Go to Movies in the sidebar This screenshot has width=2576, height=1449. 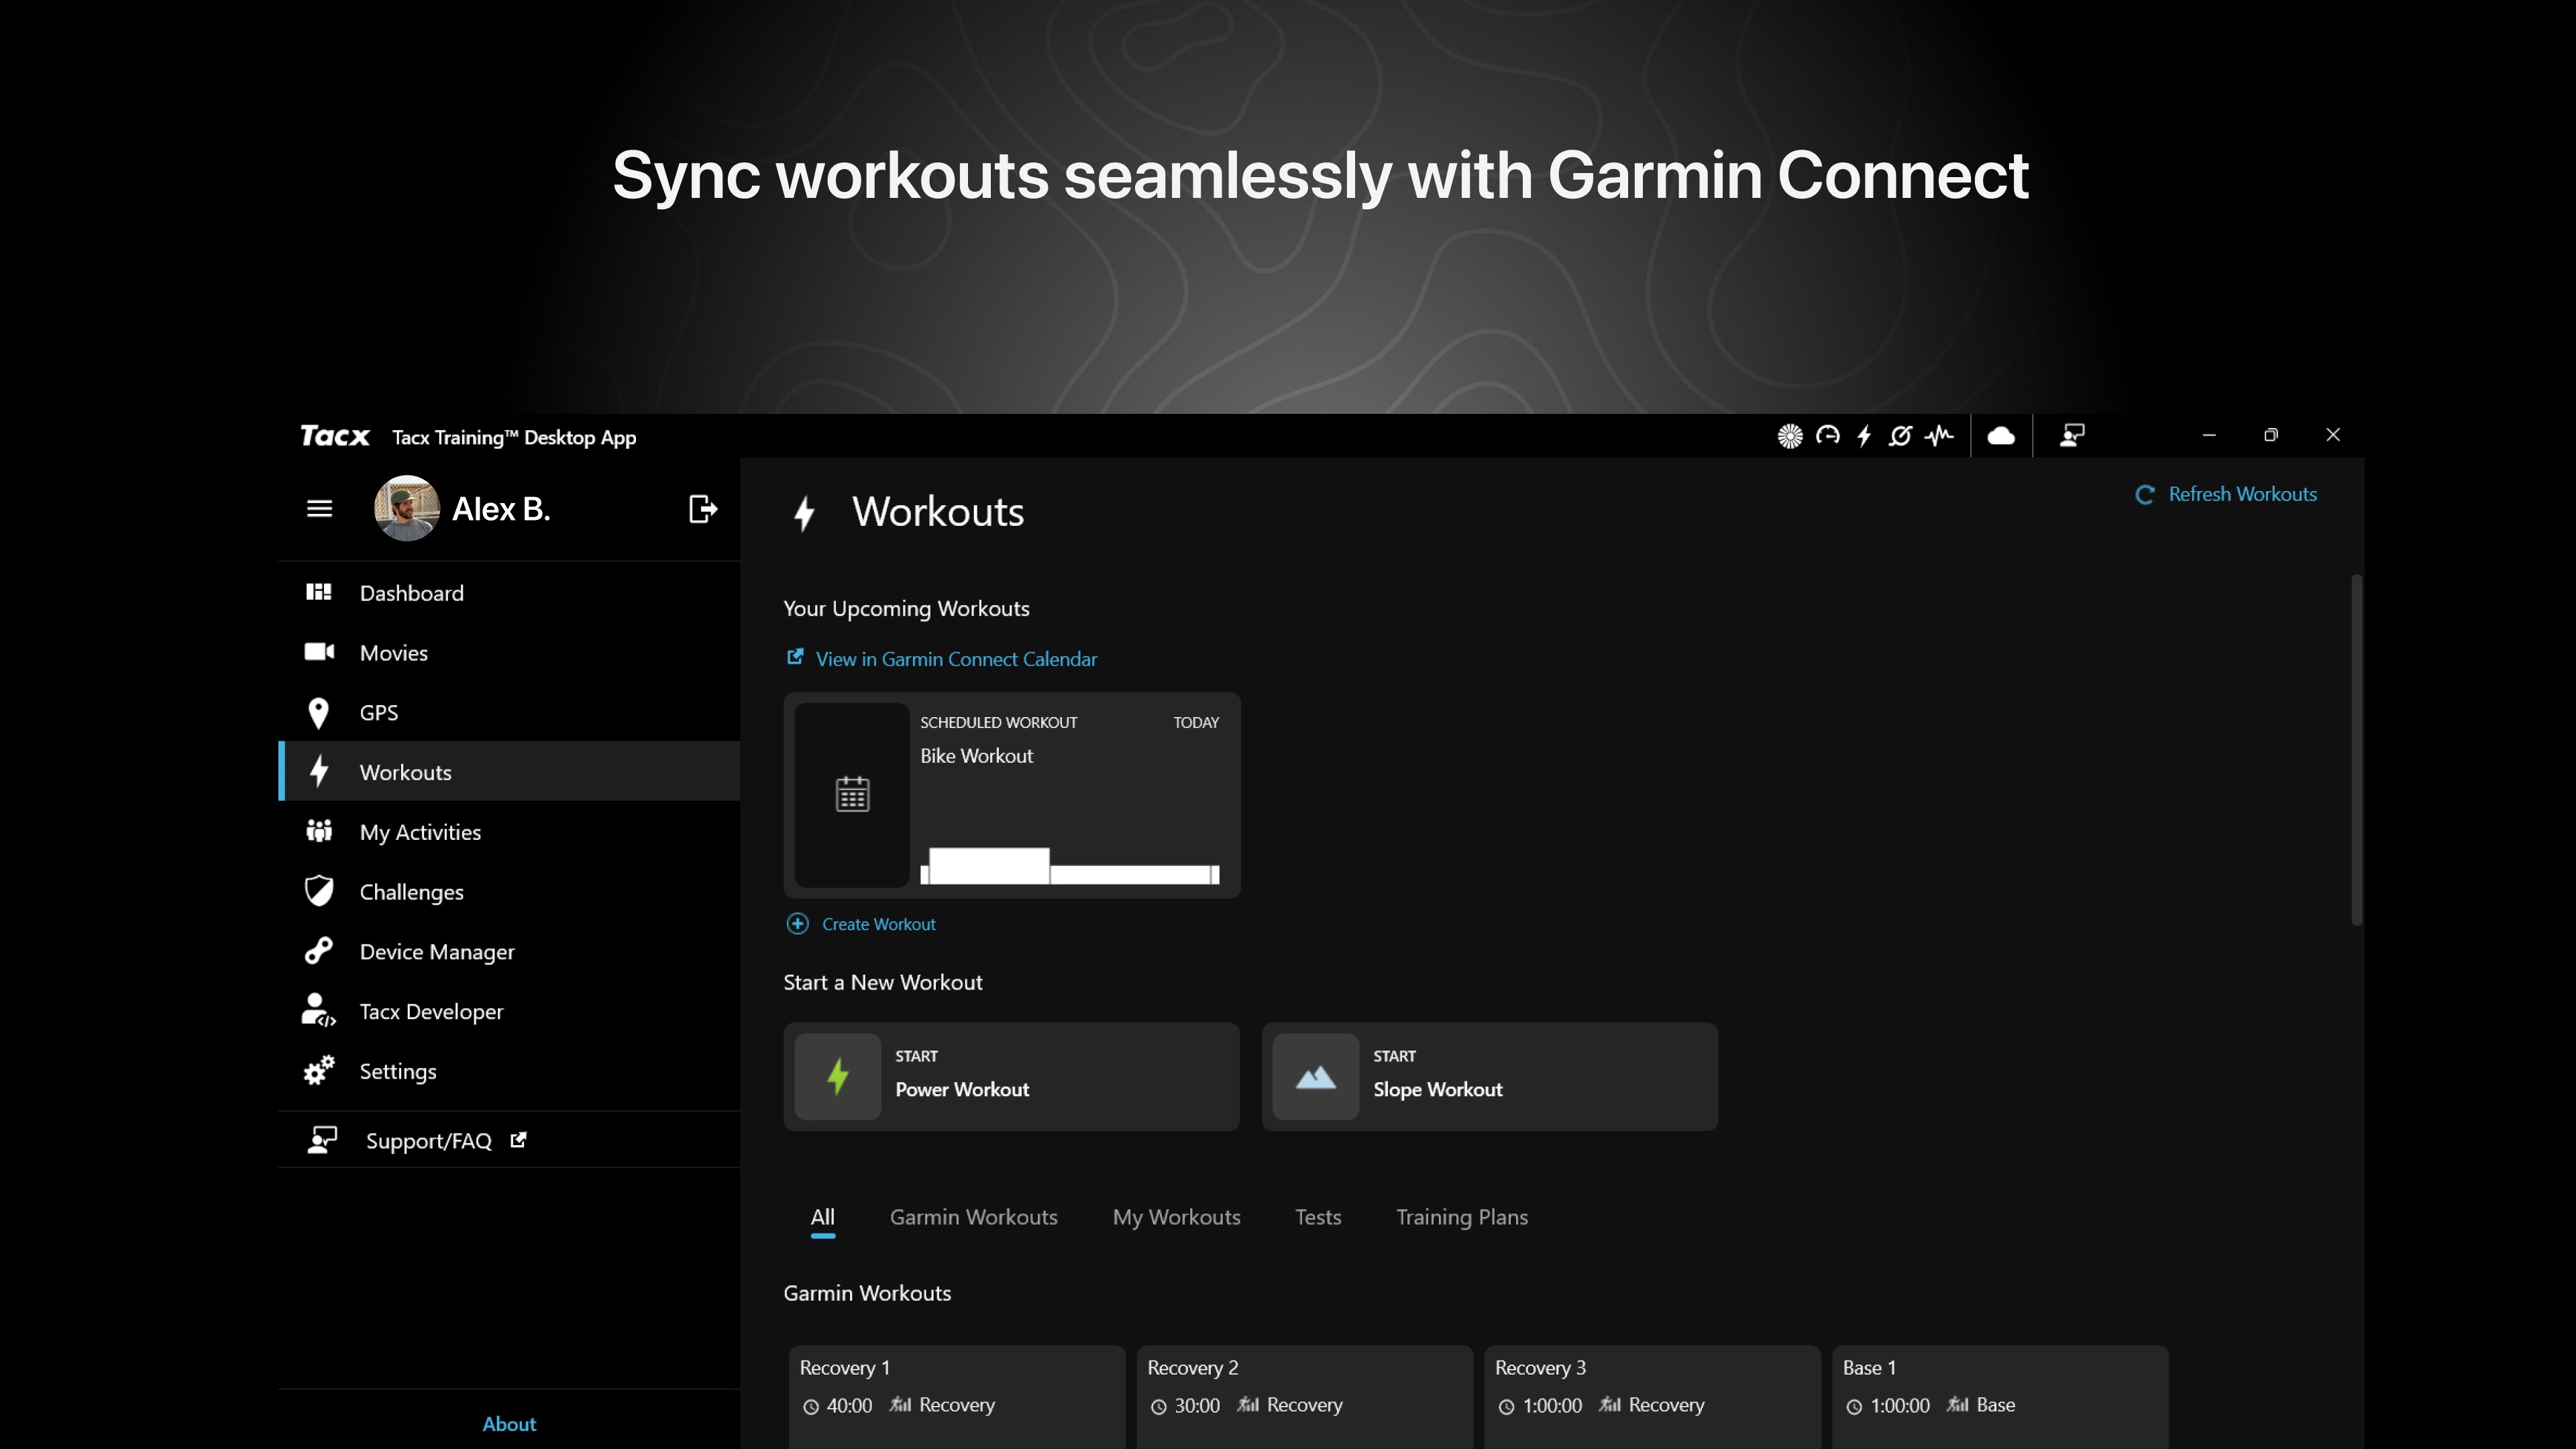[x=509, y=653]
